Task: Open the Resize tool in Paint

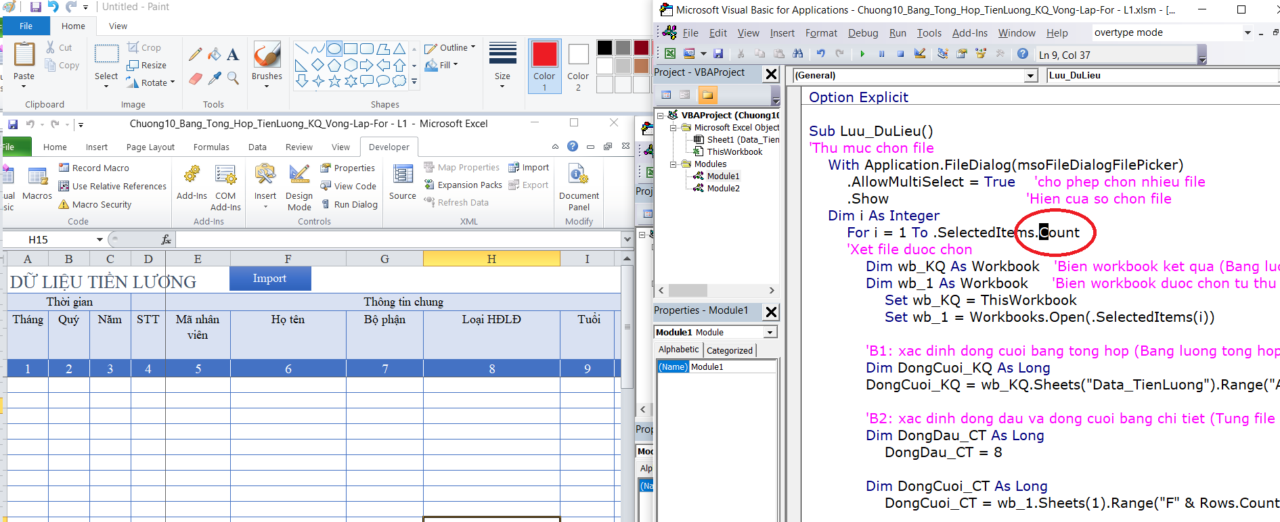Action: coord(146,65)
